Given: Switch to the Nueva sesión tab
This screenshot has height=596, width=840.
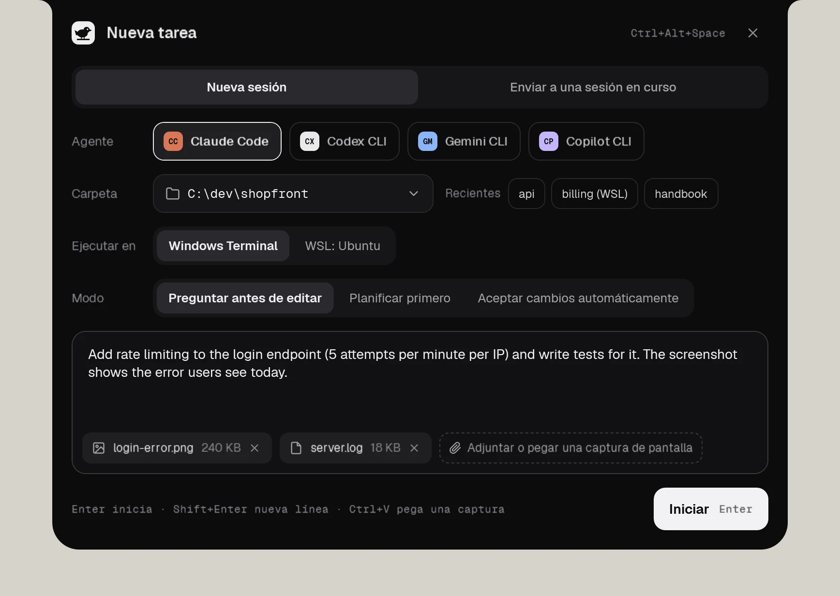Looking at the screenshot, I should tap(247, 87).
